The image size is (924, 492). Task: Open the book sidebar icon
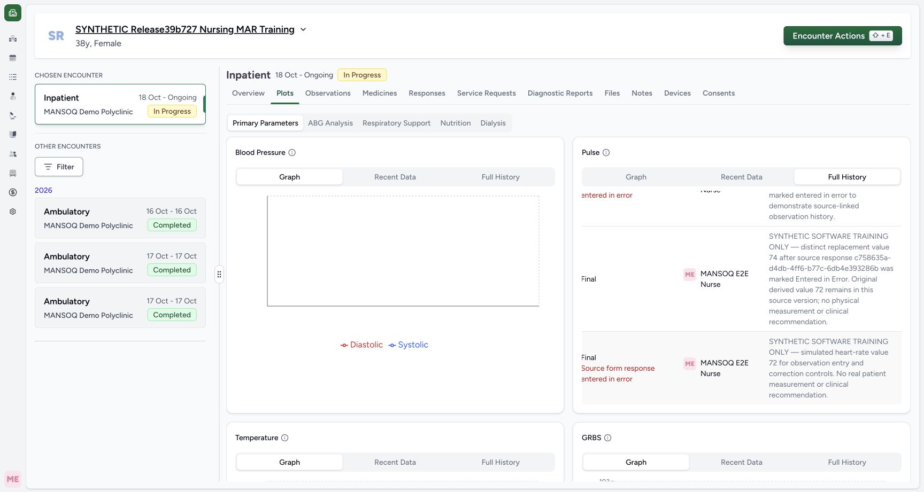pyautogui.click(x=13, y=135)
